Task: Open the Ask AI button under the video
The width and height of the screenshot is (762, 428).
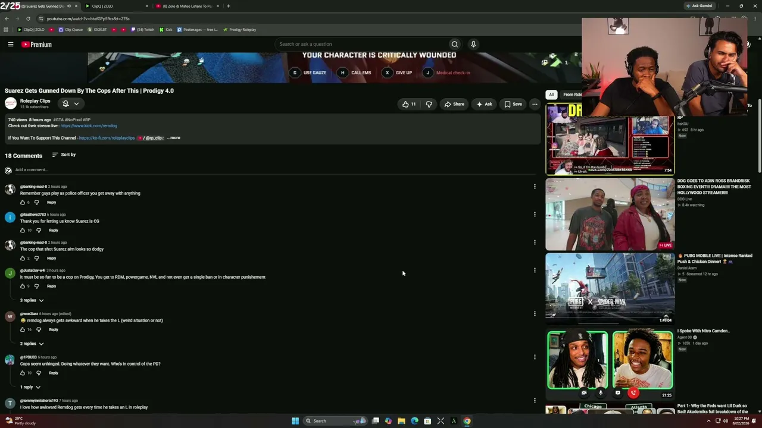Action: tap(484, 104)
